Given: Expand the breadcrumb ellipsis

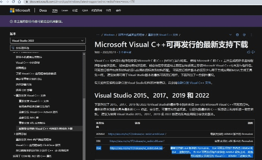Looking at the screenshot, I should tap(98, 35).
